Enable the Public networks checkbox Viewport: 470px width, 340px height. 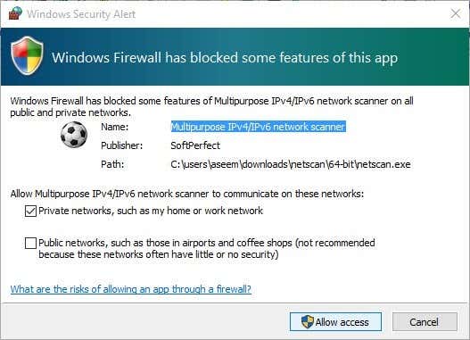click(x=30, y=243)
